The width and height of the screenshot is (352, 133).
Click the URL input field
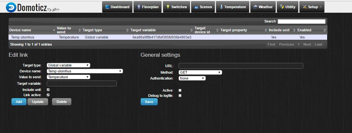click(240, 66)
